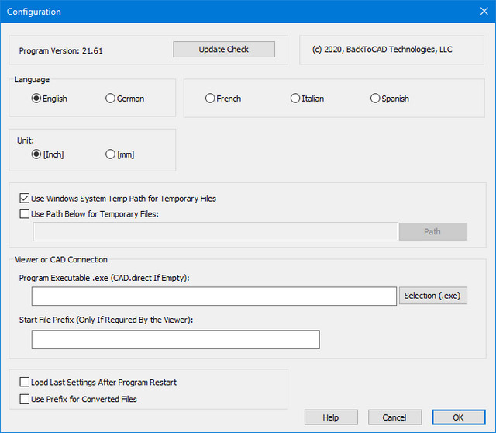
Task: Enable Load Last Settings After Program Restart
Action: tap(25, 383)
